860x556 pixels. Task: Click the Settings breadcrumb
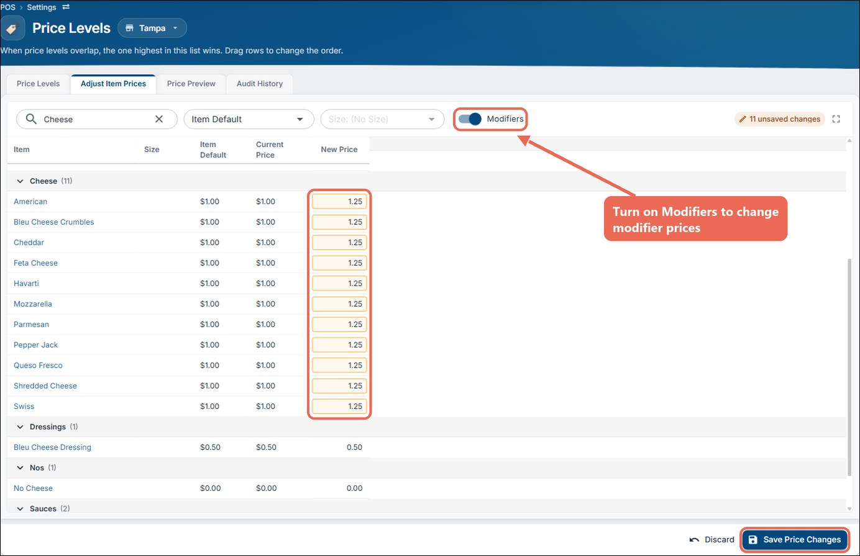click(42, 7)
